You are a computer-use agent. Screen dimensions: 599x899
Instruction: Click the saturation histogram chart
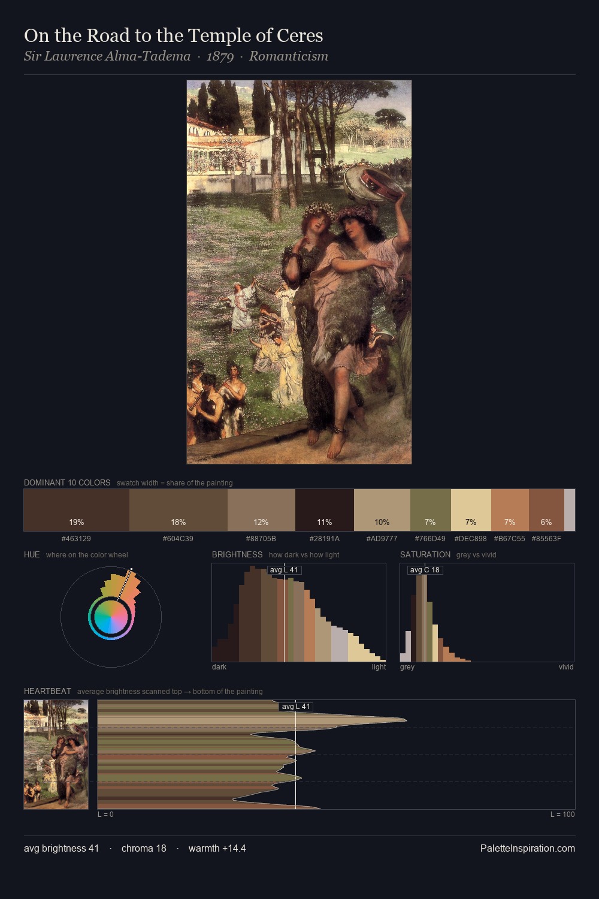pyautogui.click(x=487, y=613)
